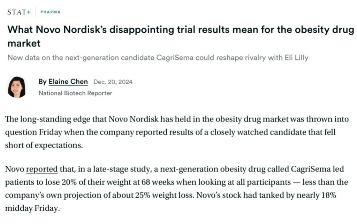Screen dimensions: 357x224
Task: Click 'Eli Lilly' in the subheadline
Action: click(297, 58)
